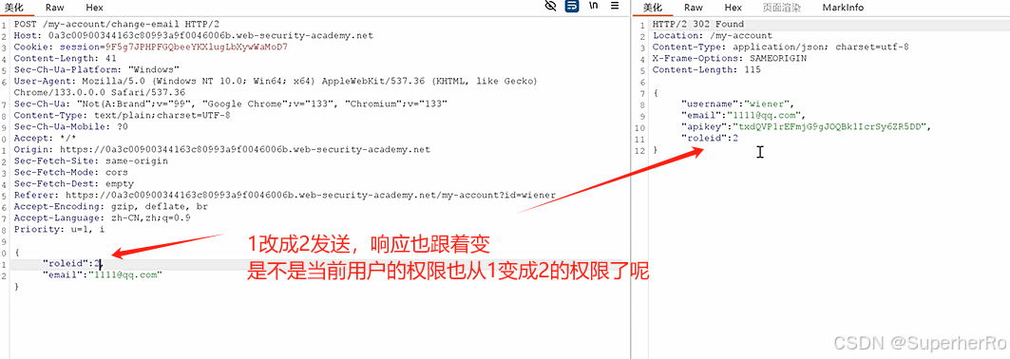Switch response view to Raw tab
Screen dimensions: 1010x359
click(x=693, y=8)
